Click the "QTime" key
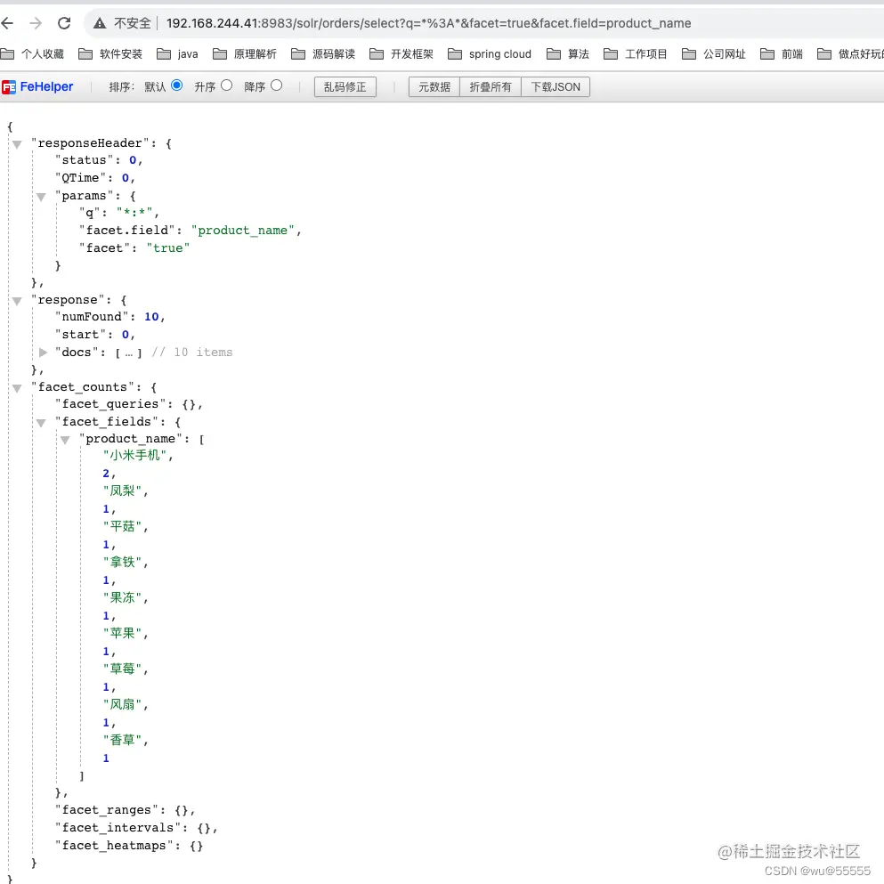The width and height of the screenshot is (884, 884). [x=80, y=178]
